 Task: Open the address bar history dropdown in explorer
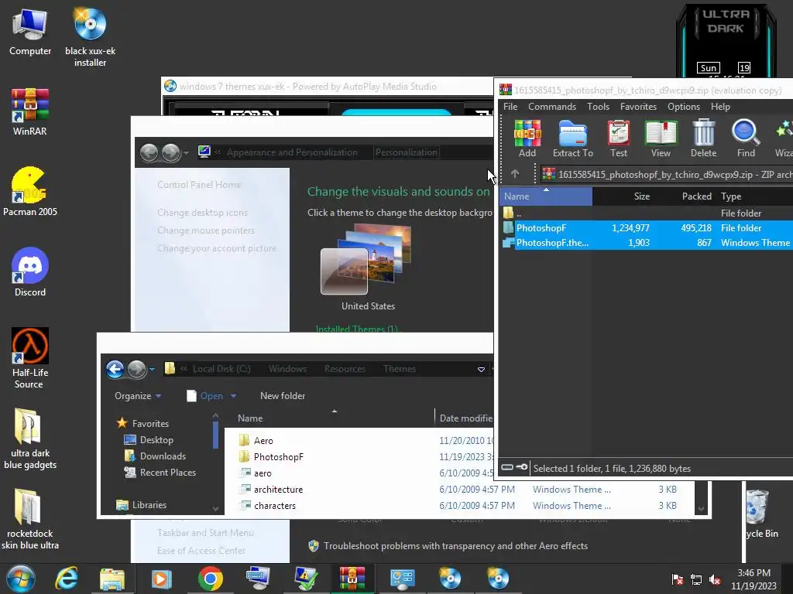tap(481, 369)
